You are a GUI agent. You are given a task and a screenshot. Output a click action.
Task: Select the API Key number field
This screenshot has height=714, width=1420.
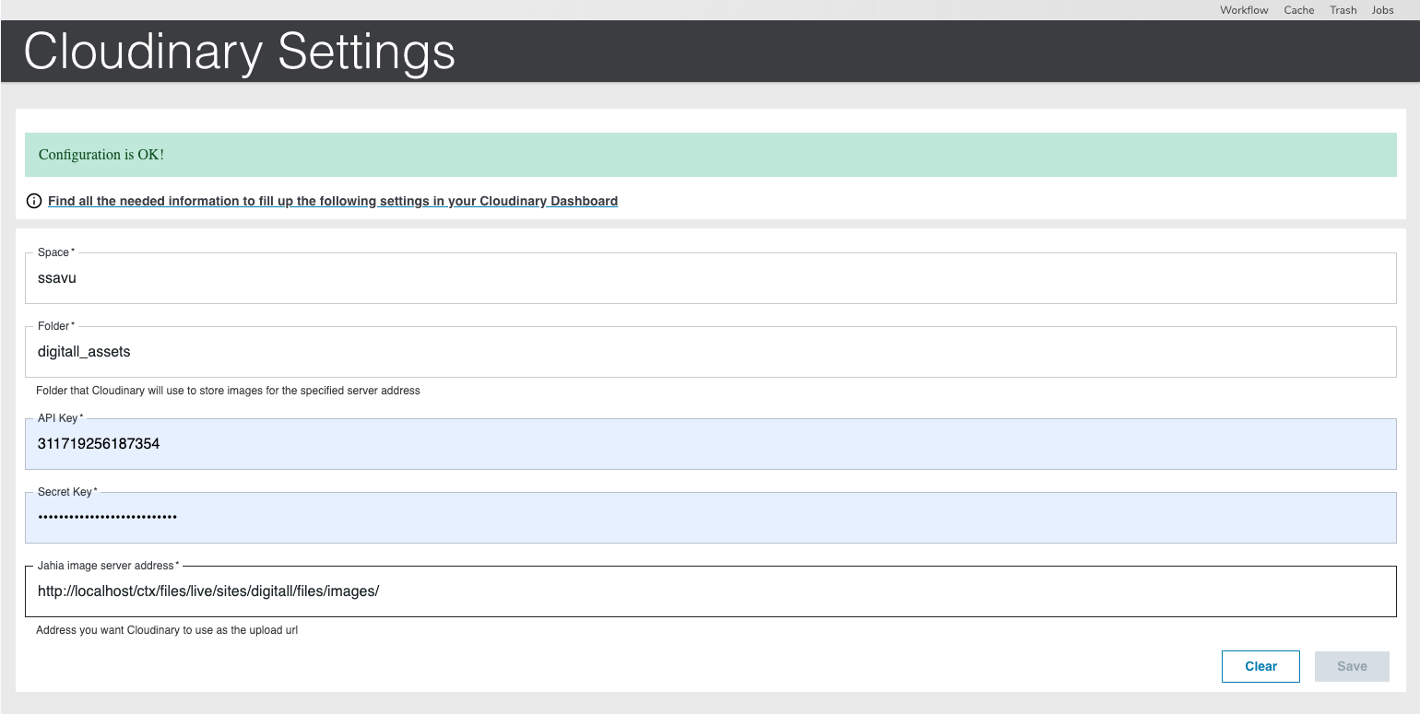coord(710,444)
